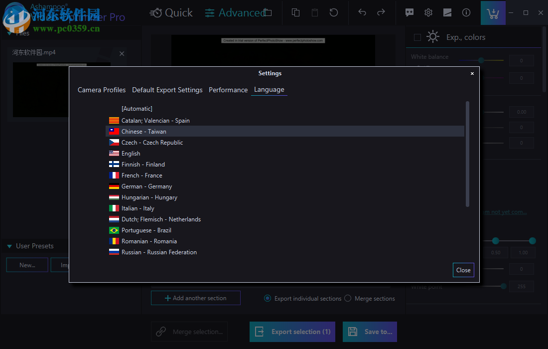Open the Settings gear icon
Screen dimensions: 548x349
[428, 12]
